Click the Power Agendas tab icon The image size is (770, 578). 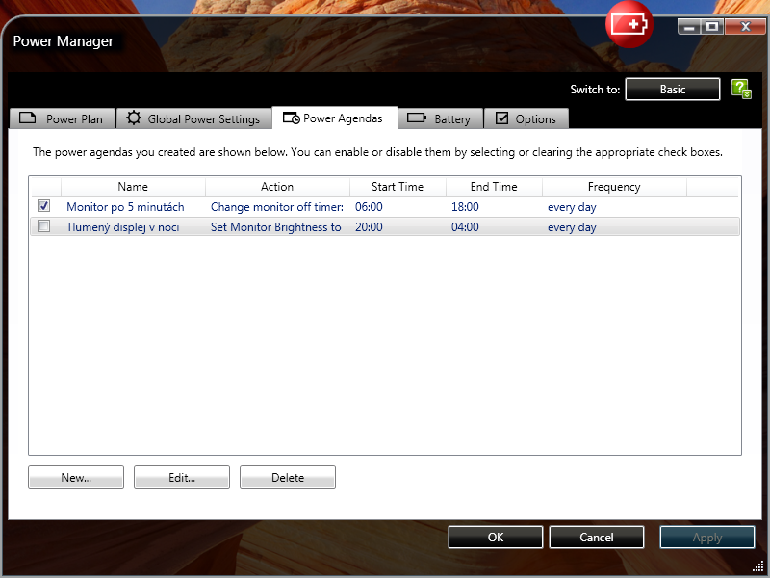pyautogui.click(x=291, y=118)
